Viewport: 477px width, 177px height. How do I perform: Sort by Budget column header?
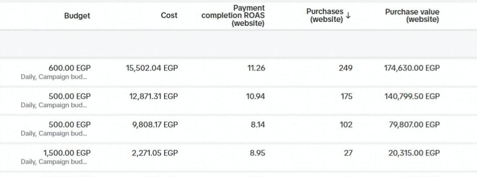[77, 16]
